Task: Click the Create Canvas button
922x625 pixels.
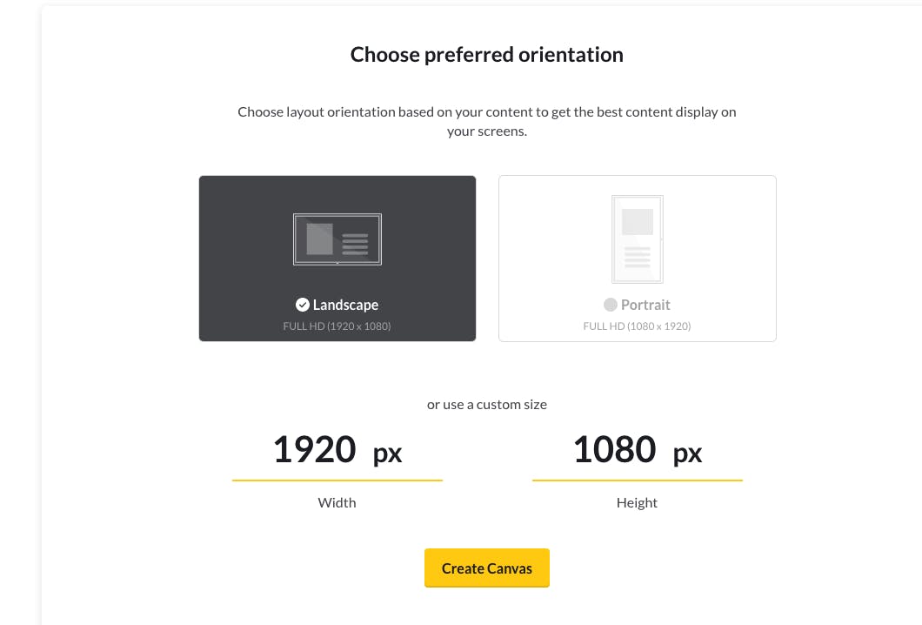Action: pyautogui.click(x=487, y=568)
